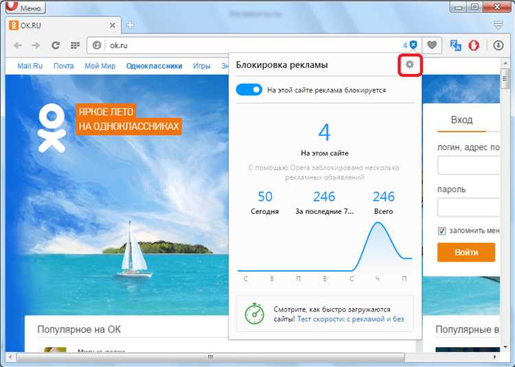
Task: Click the login input field
Action: [469, 165]
